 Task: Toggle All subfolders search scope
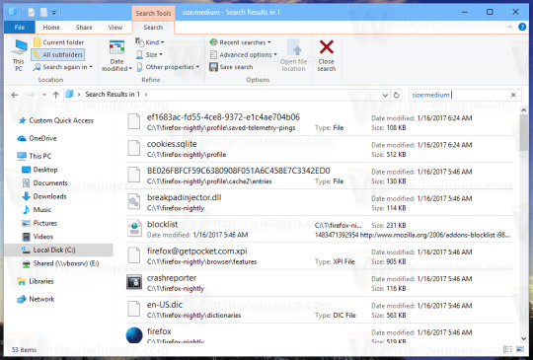click(58, 54)
